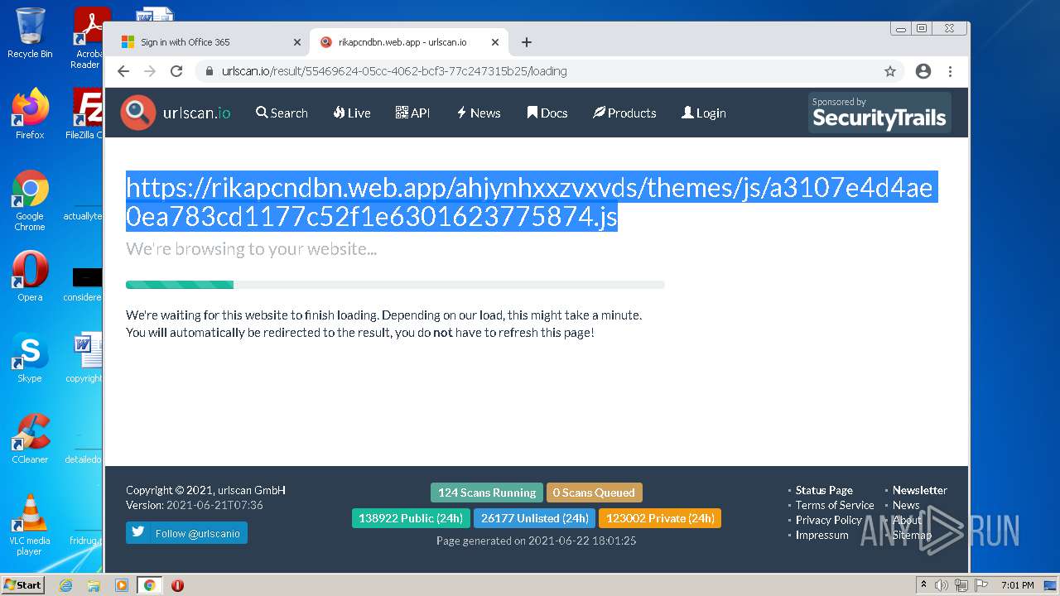Open the News footer link
Image resolution: width=1060 pixels, height=596 pixels.
click(906, 505)
